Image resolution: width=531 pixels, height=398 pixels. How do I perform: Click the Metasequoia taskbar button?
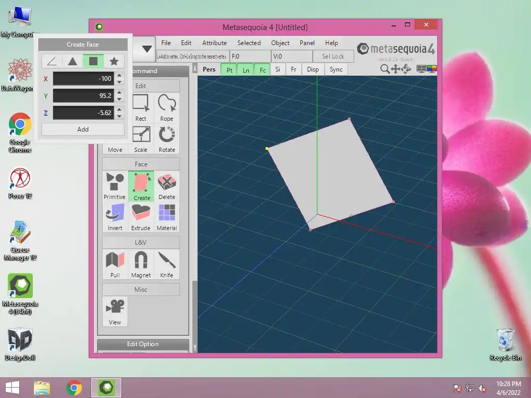(106, 388)
